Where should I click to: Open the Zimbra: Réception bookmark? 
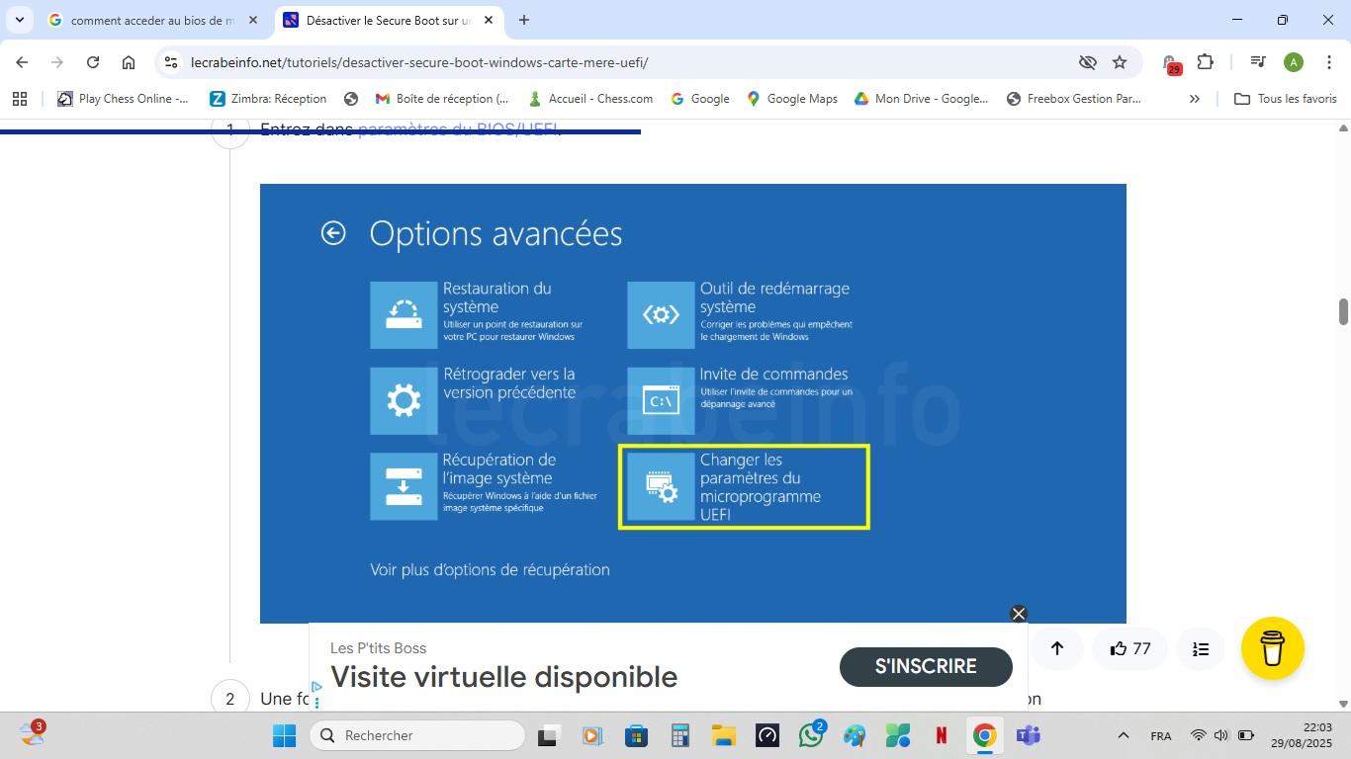click(x=268, y=99)
